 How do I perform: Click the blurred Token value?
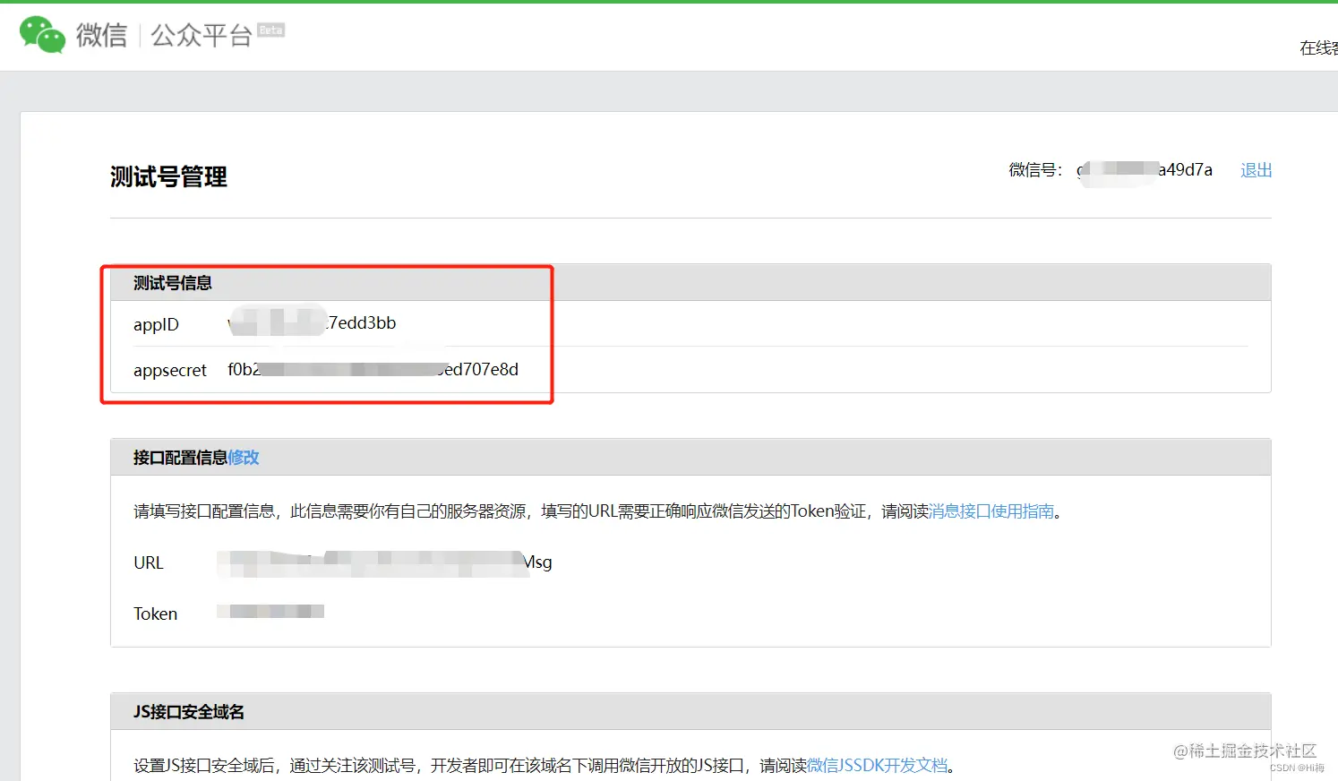[270, 612]
